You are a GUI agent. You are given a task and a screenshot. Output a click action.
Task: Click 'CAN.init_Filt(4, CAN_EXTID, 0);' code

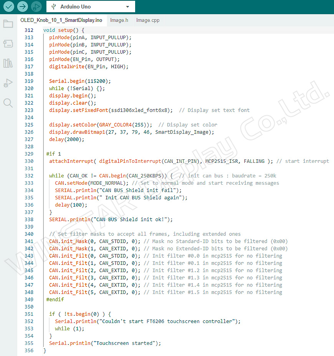[x=94, y=285]
